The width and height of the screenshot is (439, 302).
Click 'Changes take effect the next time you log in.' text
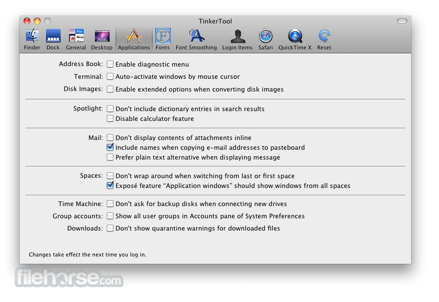(x=87, y=255)
